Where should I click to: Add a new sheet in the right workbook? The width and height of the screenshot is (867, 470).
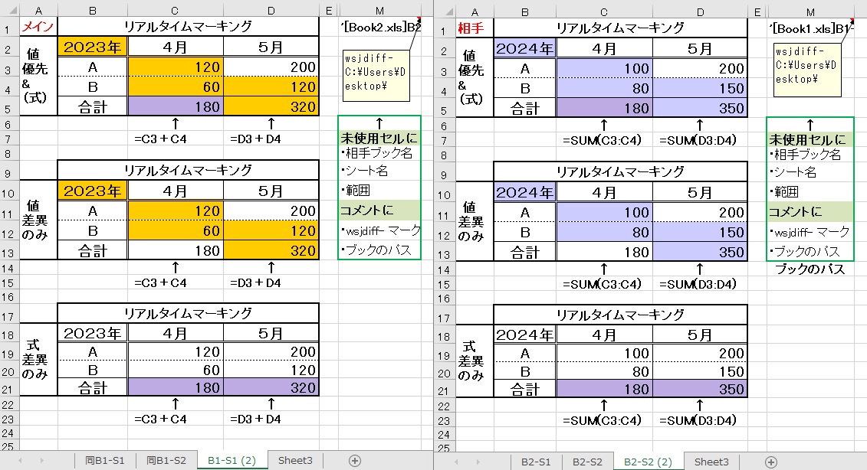point(771,461)
